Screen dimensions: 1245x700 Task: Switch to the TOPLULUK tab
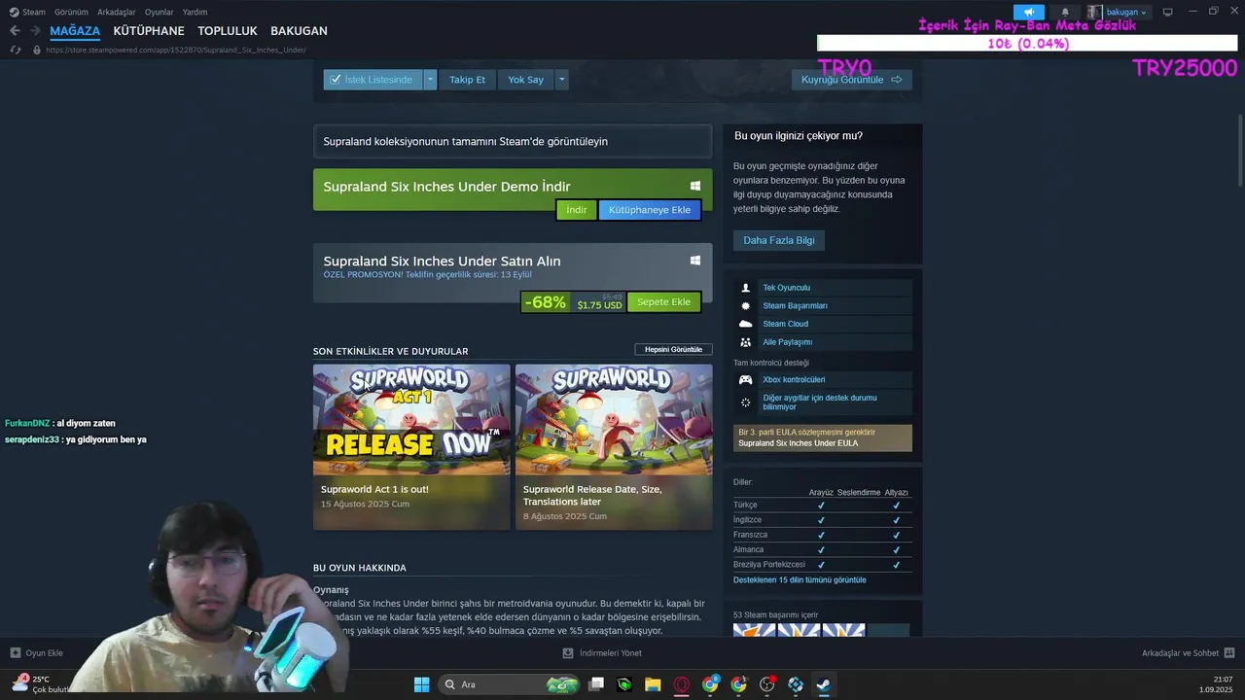(228, 31)
